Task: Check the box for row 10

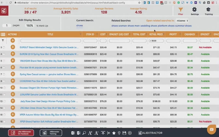Action: pos(4,88)
